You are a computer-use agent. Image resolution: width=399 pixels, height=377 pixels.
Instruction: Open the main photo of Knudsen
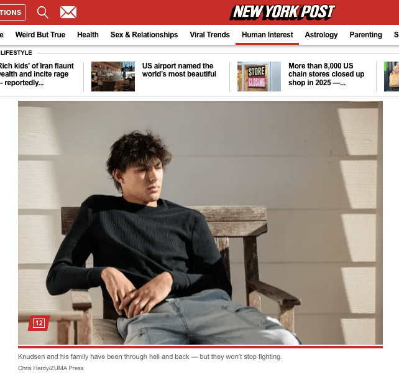point(200,223)
